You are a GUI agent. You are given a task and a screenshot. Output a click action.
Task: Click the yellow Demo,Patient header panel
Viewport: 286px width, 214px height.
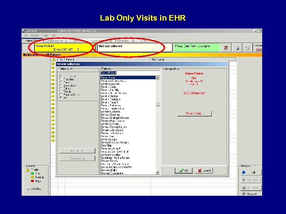tap(65, 48)
